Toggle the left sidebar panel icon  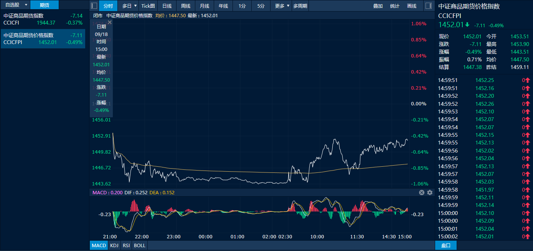click(94, 6)
